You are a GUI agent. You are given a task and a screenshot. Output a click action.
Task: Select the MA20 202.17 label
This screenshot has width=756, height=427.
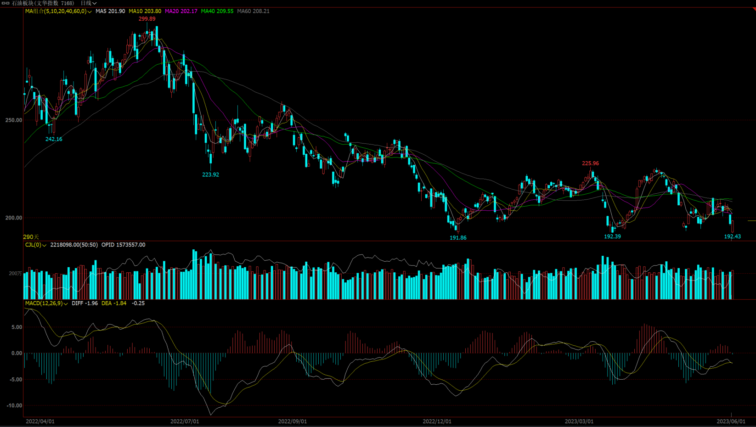(x=181, y=11)
